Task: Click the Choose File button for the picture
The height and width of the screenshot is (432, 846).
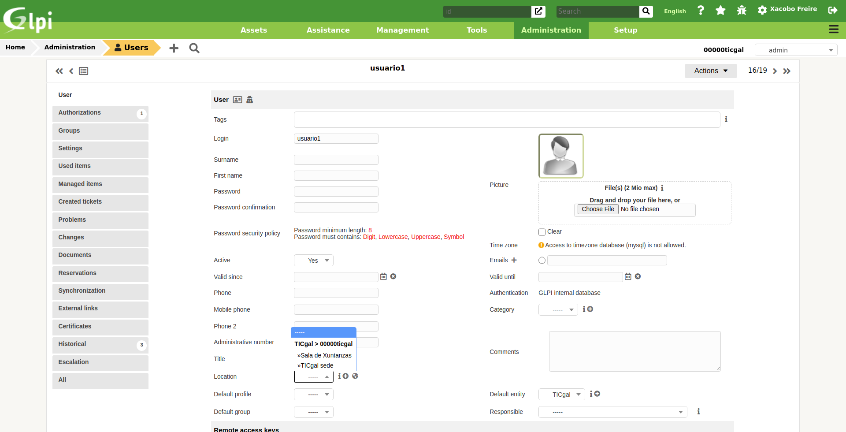Action: (x=597, y=209)
